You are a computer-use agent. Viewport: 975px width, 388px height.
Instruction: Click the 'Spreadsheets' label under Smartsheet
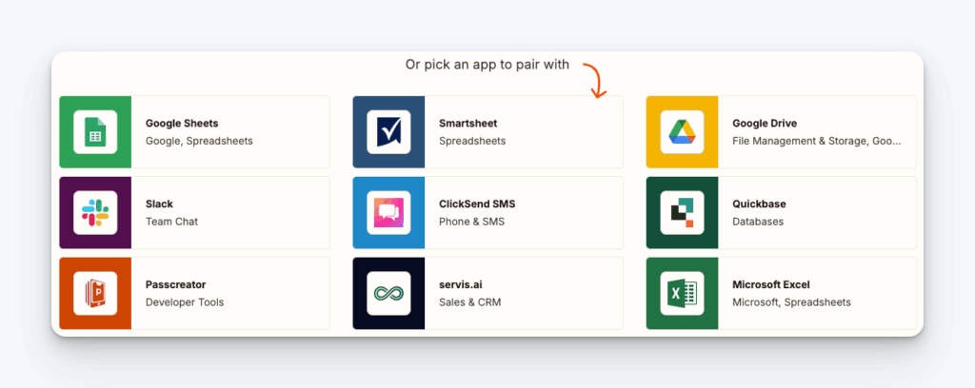coord(472,141)
